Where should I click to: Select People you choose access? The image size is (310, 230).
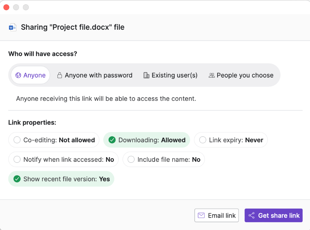[x=241, y=75]
